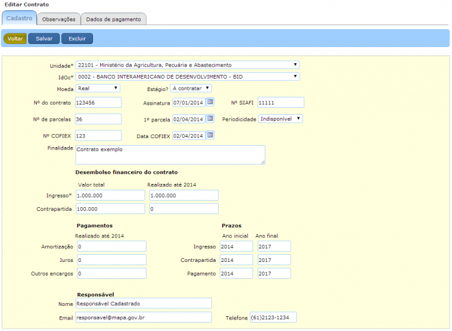Viewport: 452px width, 331px height.
Task: Click the Responsável Nome field
Action: [x=143, y=303]
